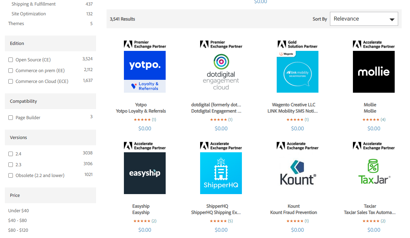
Task: Open the Yotpo Loyalty & Referrals logo tile
Action: [144, 72]
